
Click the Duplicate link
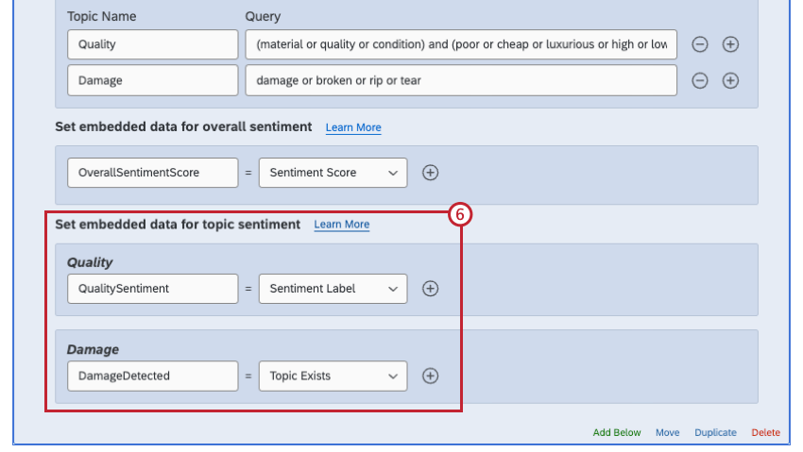pyautogui.click(x=715, y=433)
